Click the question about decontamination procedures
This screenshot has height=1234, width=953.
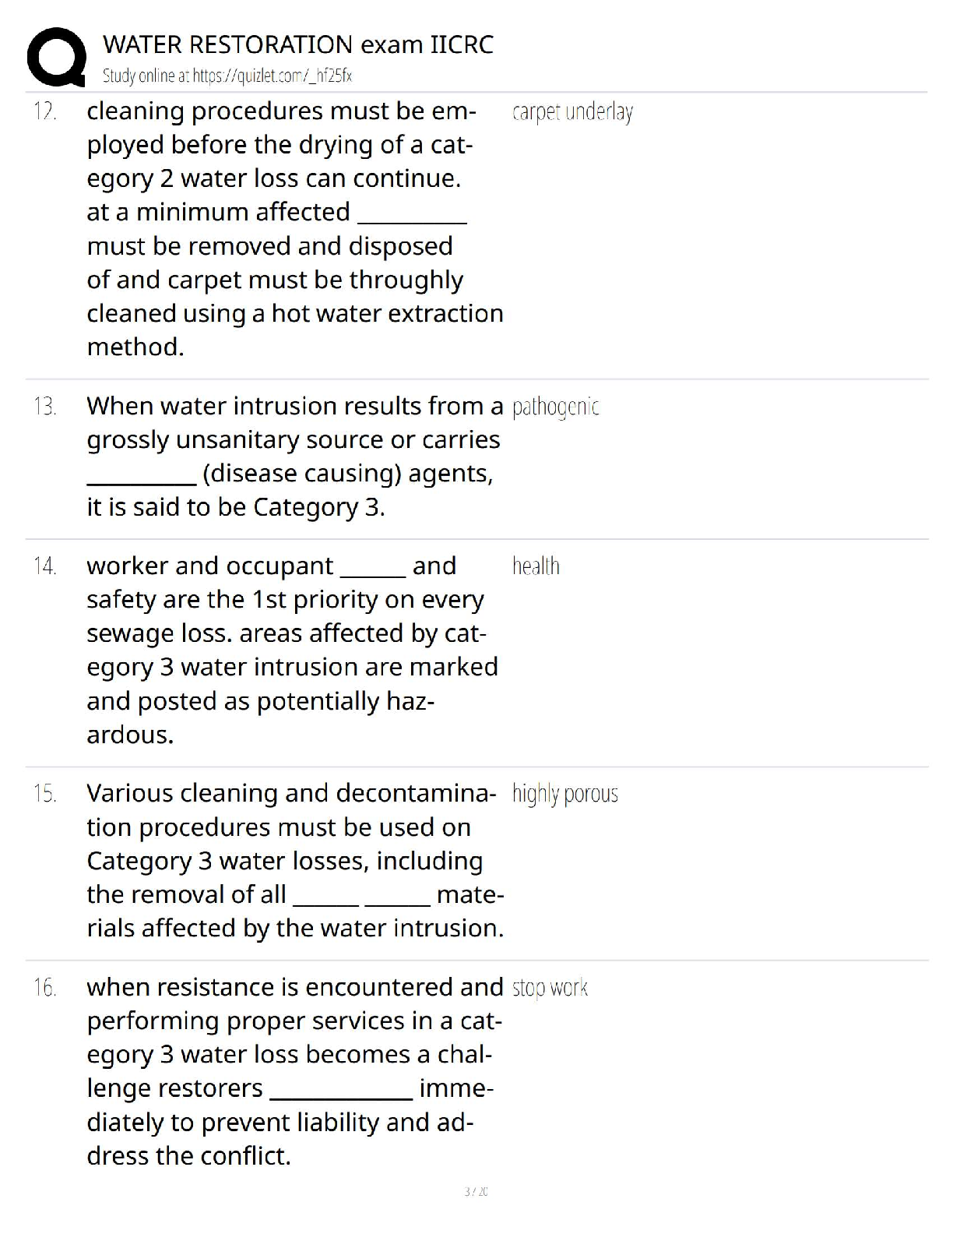pyautogui.click(x=294, y=860)
